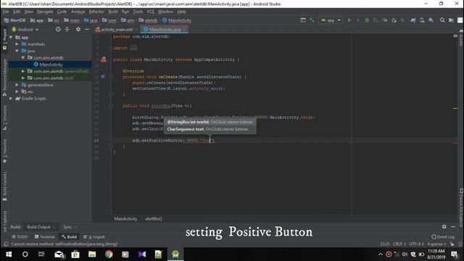464x261 pixels.
Task: Open the Analyze menu
Action: click(x=78, y=12)
